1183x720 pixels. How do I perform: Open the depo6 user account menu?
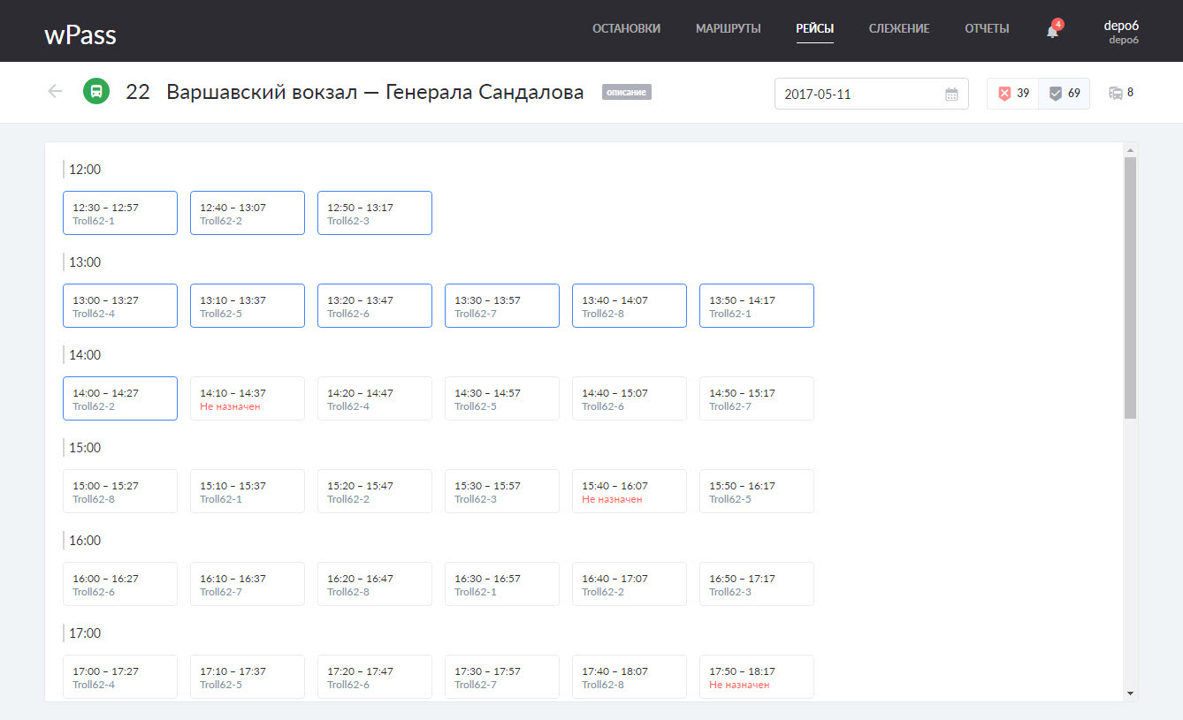[x=1122, y=31]
